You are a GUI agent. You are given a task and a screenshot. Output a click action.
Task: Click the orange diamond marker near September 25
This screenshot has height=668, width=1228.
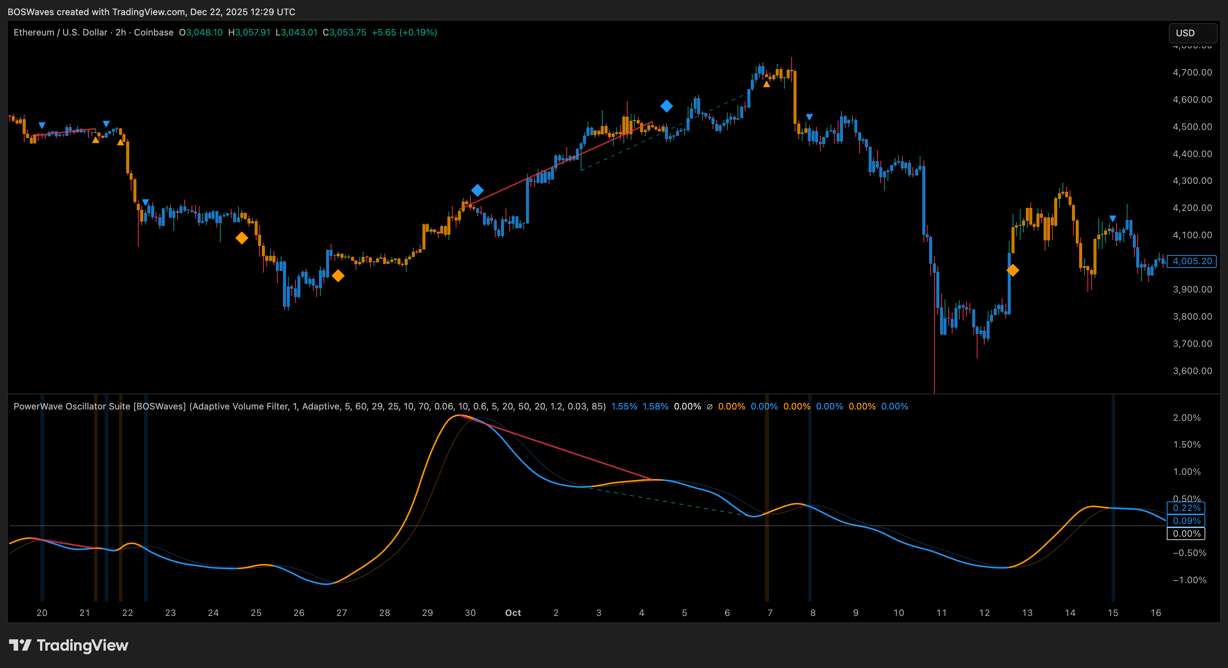242,238
